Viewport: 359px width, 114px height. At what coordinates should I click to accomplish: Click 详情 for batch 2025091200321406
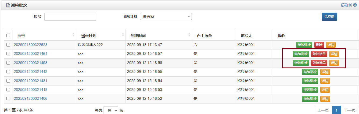(x=325, y=99)
